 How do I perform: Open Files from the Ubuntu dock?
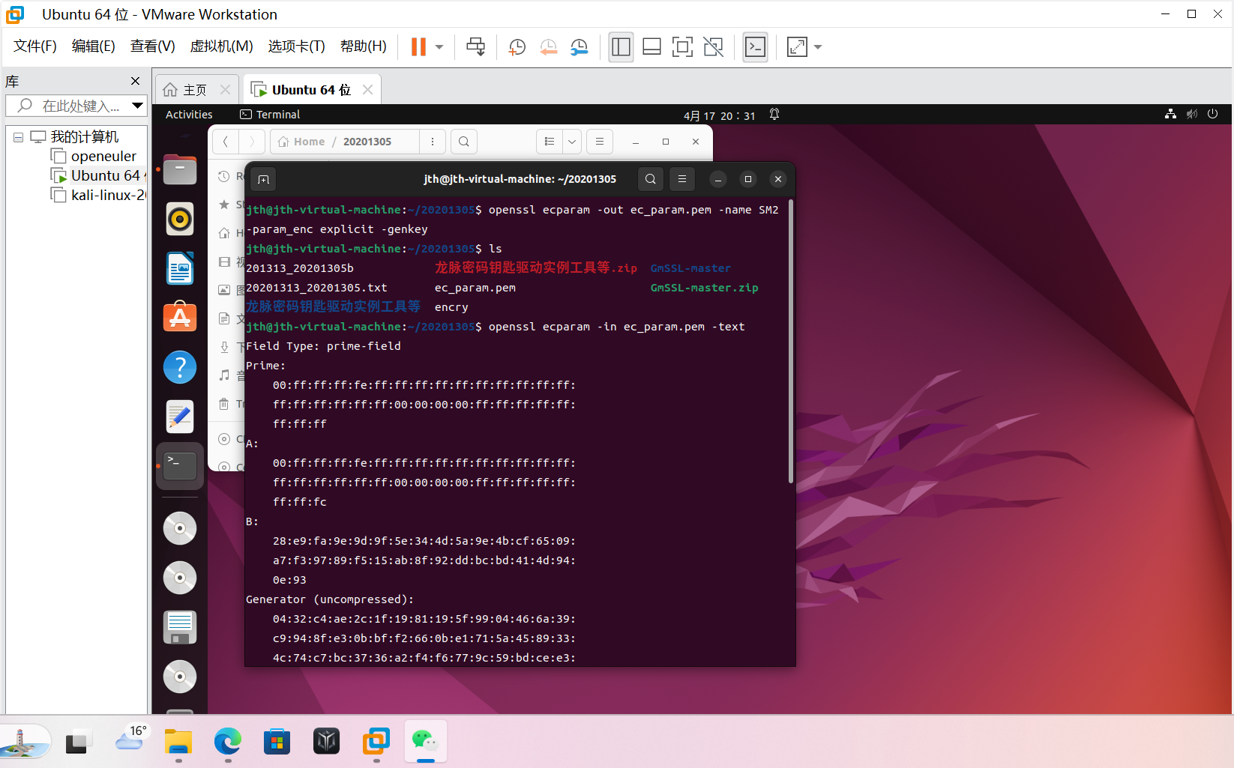pos(180,169)
